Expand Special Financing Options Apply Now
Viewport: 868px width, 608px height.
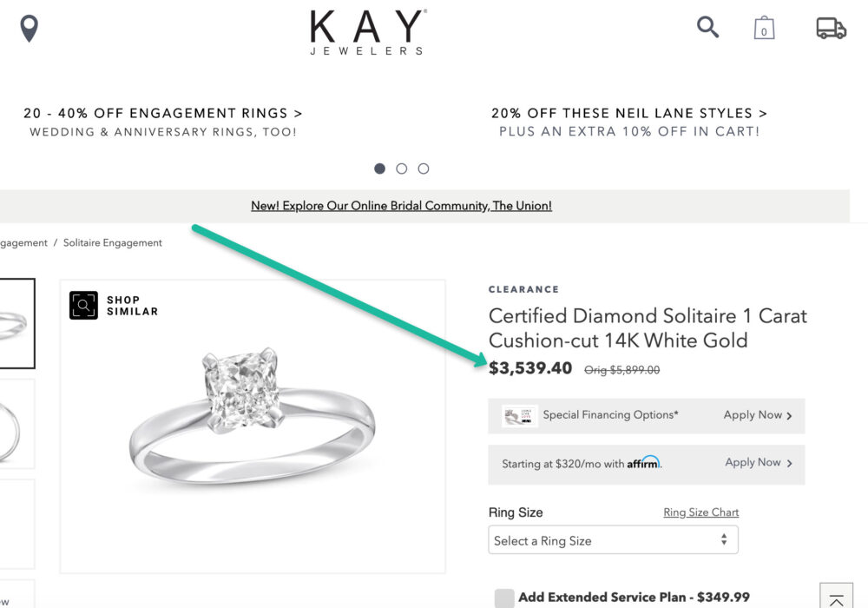(x=758, y=415)
